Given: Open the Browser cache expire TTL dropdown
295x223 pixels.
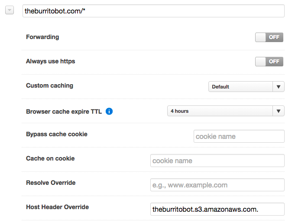Looking at the screenshot, I should [x=225, y=111].
